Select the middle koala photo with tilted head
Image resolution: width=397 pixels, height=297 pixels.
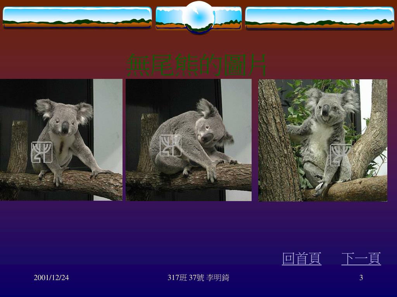coord(189,140)
